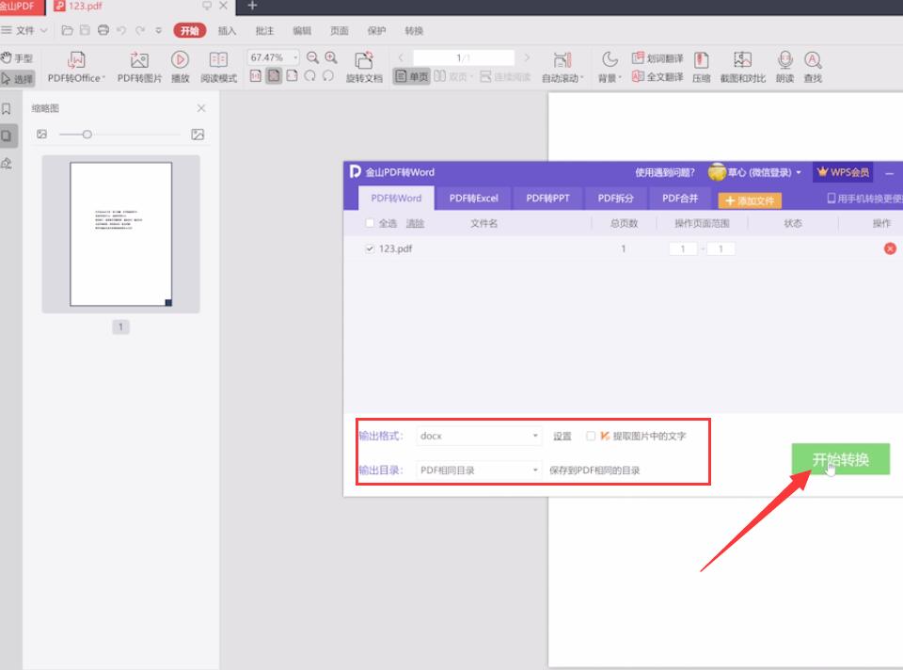The image size is (903, 670).
Task: Adjust thumbnail size slider handle
Action: pos(87,135)
